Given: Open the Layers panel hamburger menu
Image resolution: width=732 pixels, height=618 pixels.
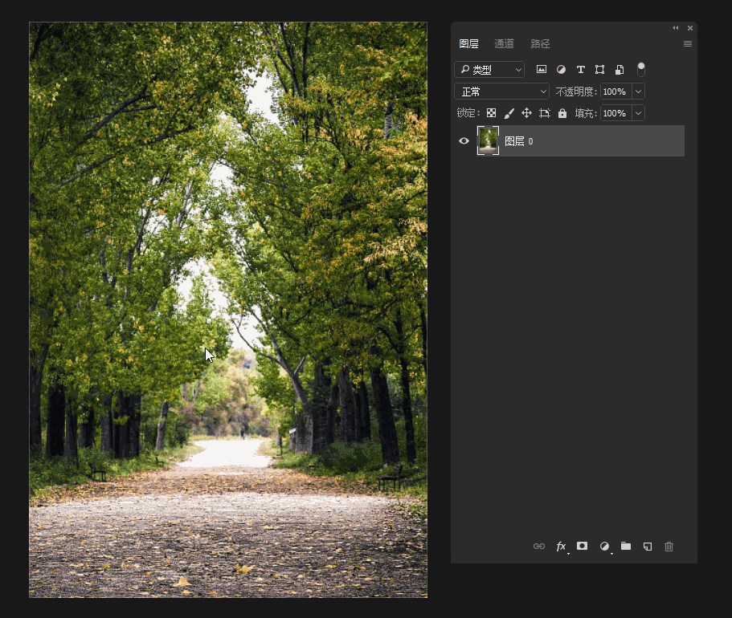Looking at the screenshot, I should [688, 44].
